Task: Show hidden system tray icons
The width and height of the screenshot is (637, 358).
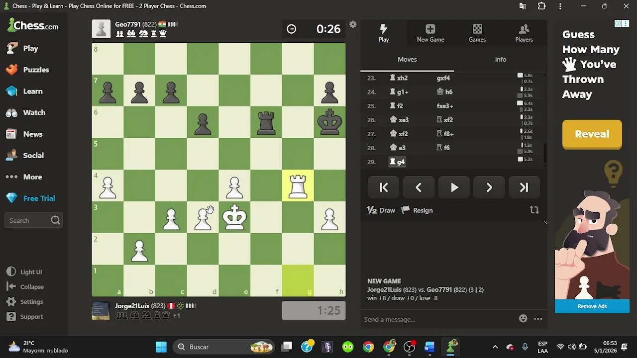Action: point(495,347)
